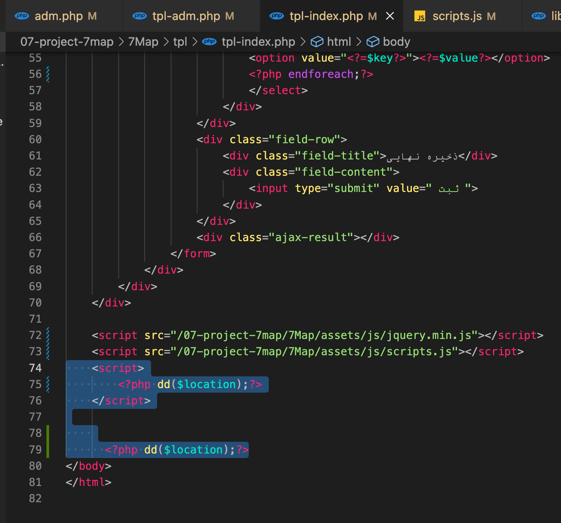Image resolution: width=561 pixels, height=523 pixels.
Task: Click PHP icon in breadcrumb path
Action: pos(210,42)
